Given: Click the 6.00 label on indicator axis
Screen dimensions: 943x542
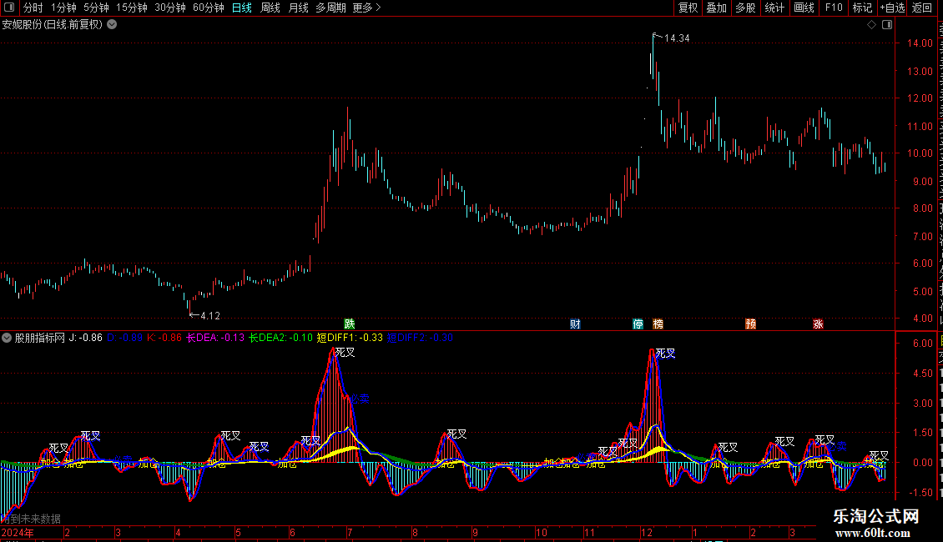Looking at the screenshot, I should click(922, 344).
